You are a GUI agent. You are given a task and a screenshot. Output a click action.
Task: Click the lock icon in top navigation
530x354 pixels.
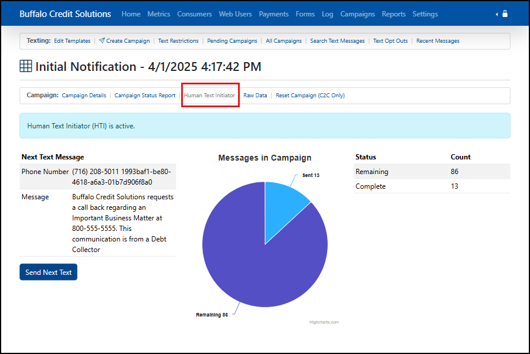click(505, 13)
